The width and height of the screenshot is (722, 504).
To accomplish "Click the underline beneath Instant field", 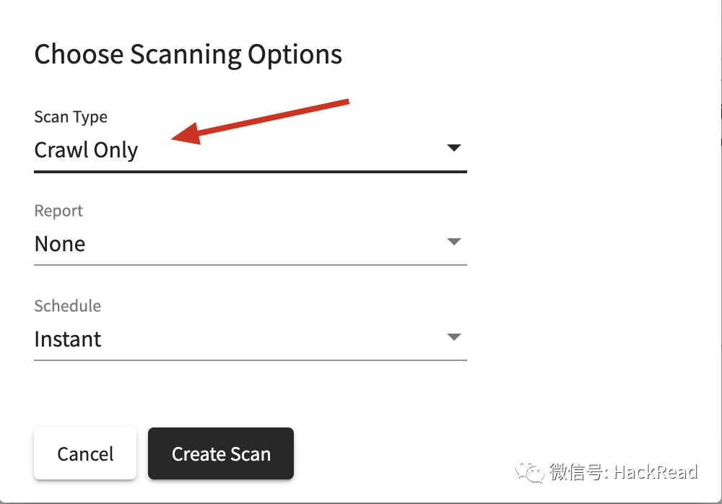I will [x=251, y=360].
